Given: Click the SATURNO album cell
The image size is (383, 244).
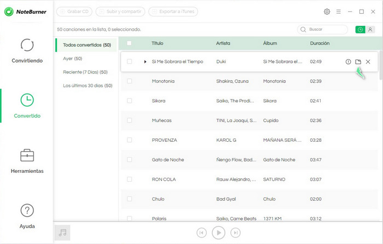Looking at the screenshot, I should point(274,179).
